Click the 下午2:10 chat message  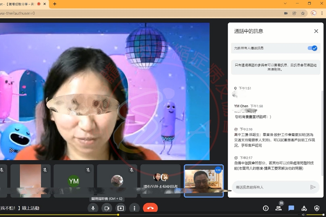pyautogui.click(x=275, y=140)
